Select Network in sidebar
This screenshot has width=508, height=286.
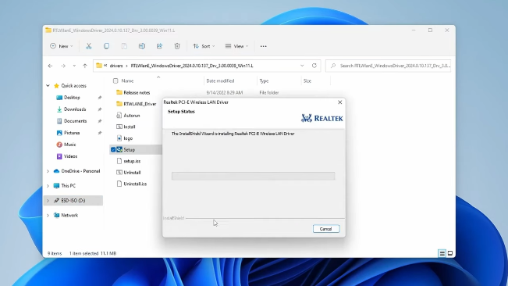point(69,216)
